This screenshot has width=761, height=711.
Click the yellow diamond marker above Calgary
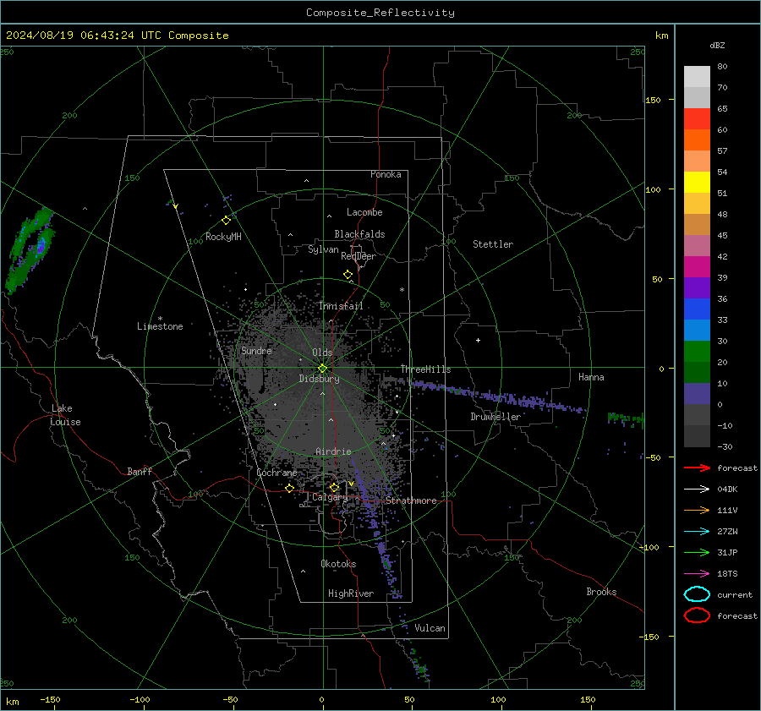pyautogui.click(x=334, y=487)
